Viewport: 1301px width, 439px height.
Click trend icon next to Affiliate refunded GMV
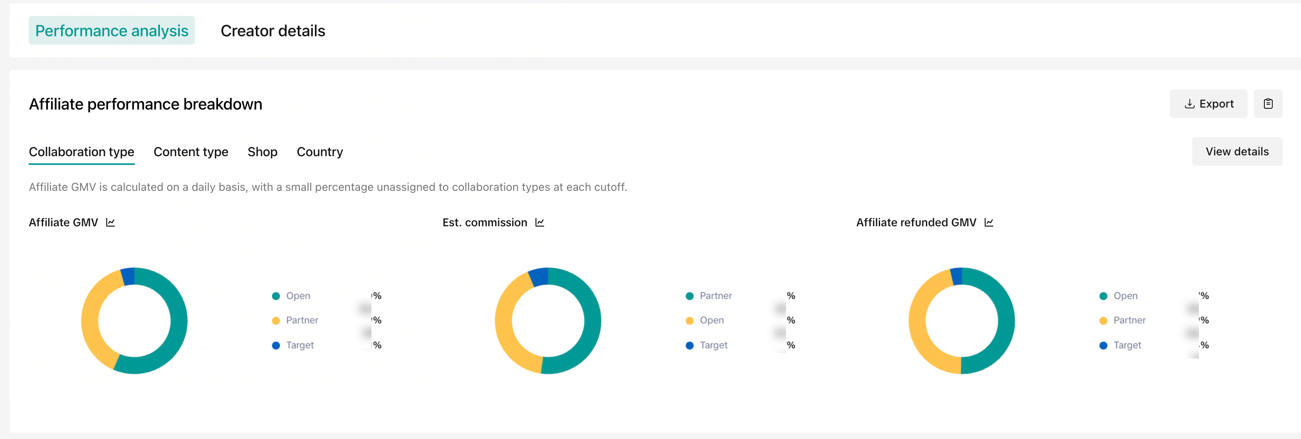click(x=989, y=223)
